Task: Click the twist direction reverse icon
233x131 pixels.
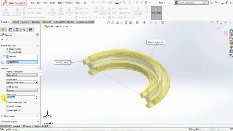Action: point(3,98)
